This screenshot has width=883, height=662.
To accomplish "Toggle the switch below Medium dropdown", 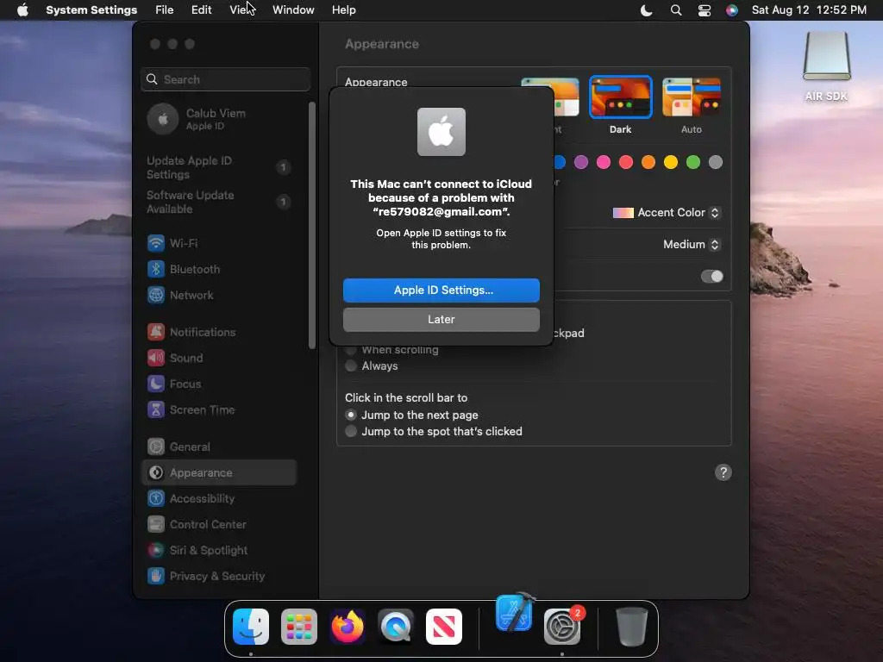I will (711, 277).
